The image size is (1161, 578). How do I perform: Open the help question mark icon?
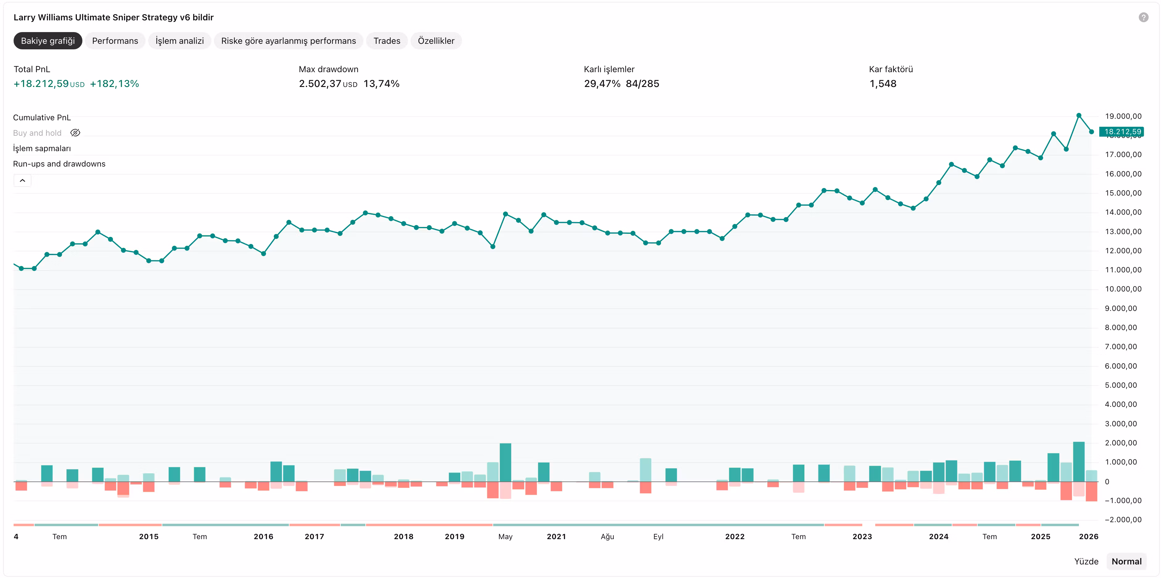(1143, 18)
